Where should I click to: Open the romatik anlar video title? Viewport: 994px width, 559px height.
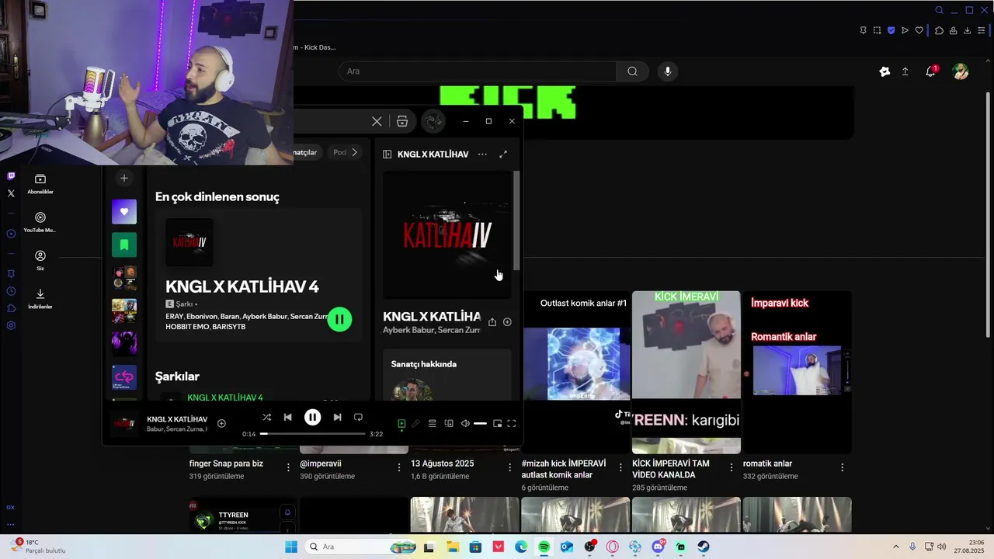(x=767, y=464)
